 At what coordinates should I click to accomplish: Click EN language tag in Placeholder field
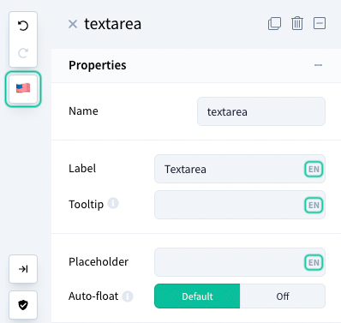coord(314,262)
